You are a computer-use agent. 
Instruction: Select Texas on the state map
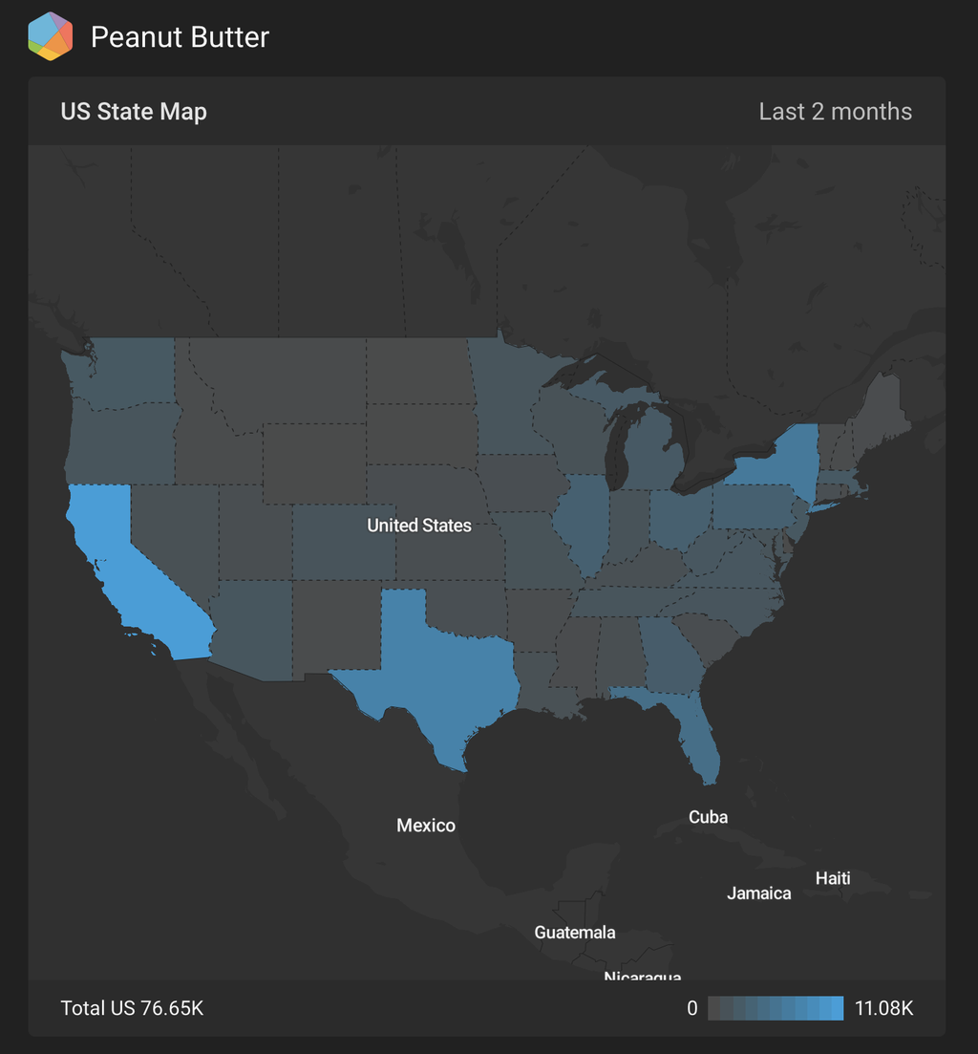coord(439,669)
